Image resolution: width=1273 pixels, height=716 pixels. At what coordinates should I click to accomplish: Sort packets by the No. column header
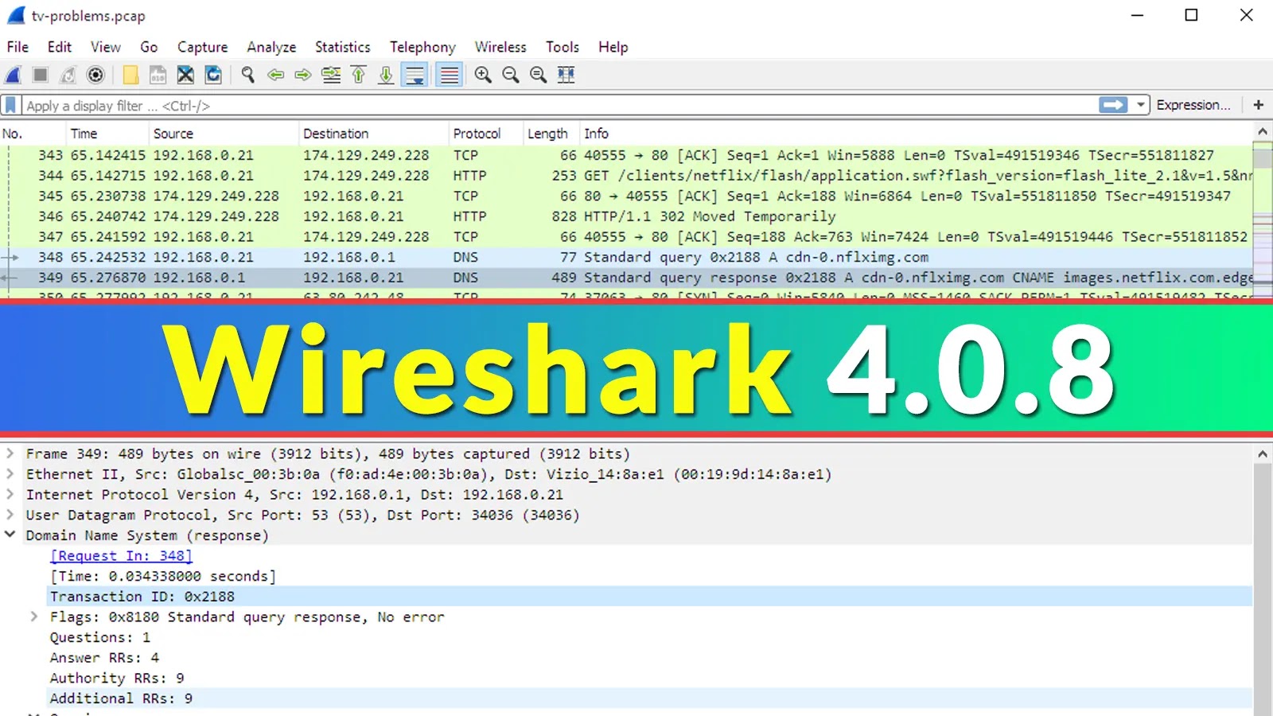(x=33, y=134)
